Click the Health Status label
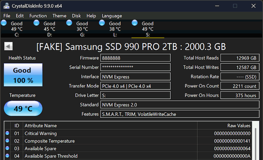 click(x=22, y=58)
